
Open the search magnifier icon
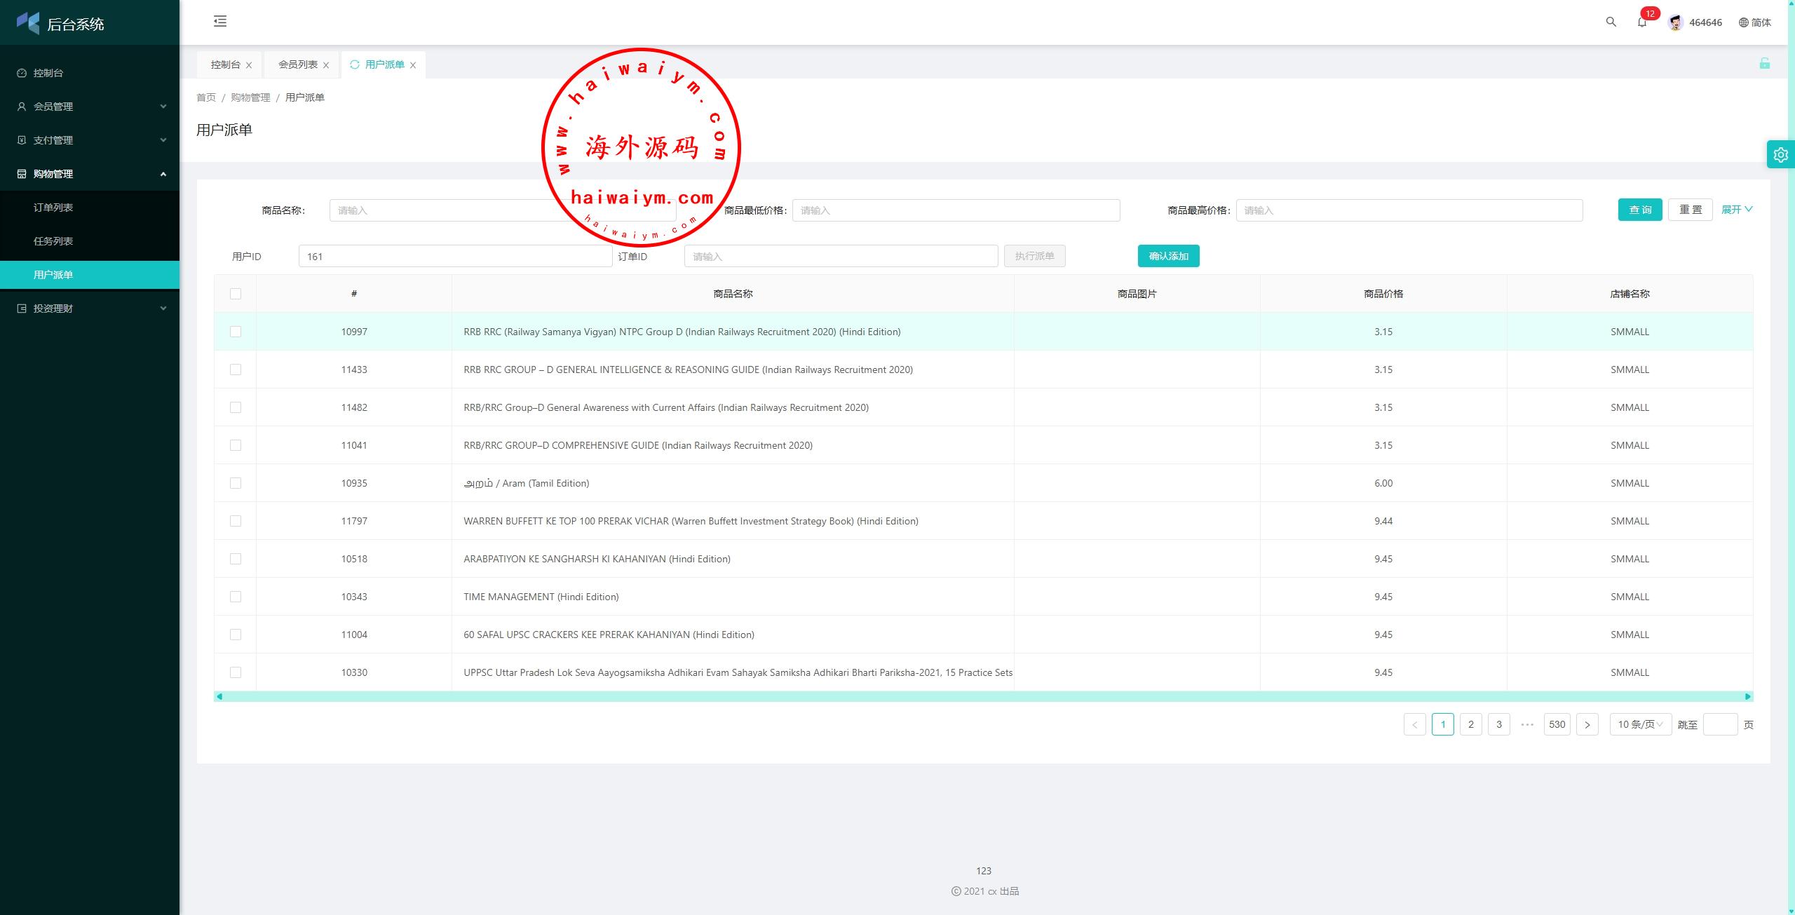tap(1611, 22)
